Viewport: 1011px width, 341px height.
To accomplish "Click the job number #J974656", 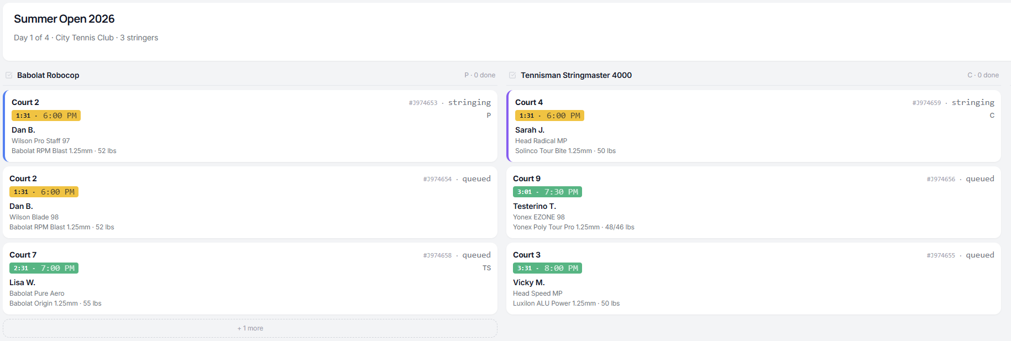I will (941, 179).
